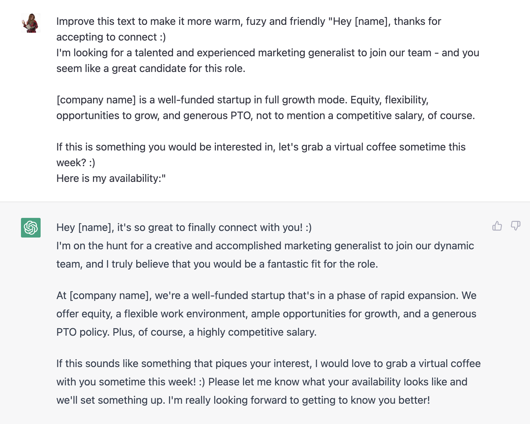Click the prompt line "If this is something you would"

pos(261,147)
